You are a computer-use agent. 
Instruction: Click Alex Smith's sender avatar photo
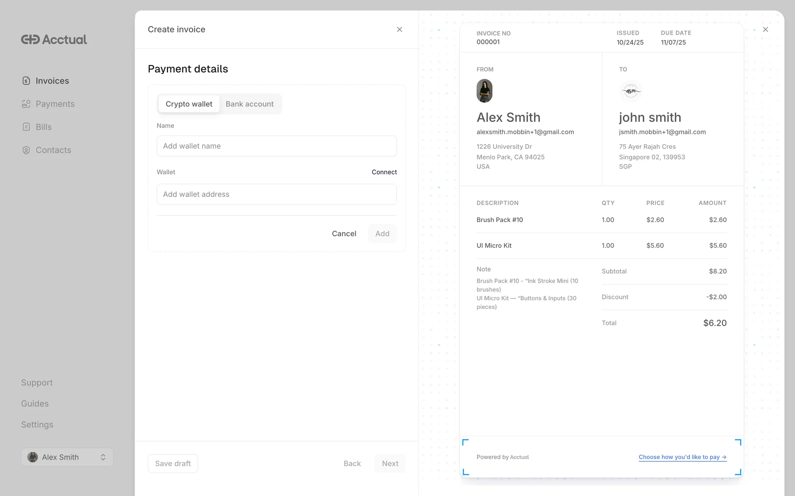484,91
